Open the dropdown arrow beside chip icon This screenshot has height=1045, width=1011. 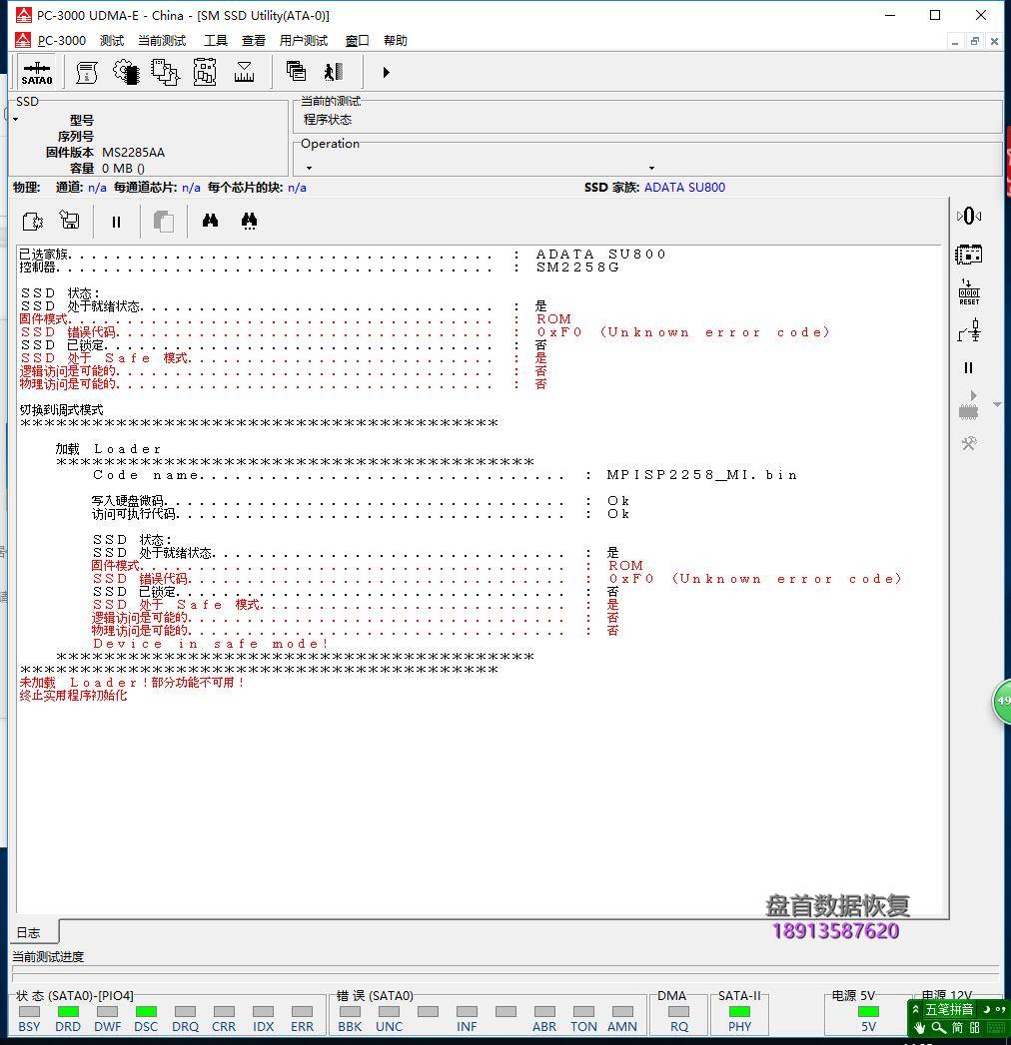tap(996, 405)
